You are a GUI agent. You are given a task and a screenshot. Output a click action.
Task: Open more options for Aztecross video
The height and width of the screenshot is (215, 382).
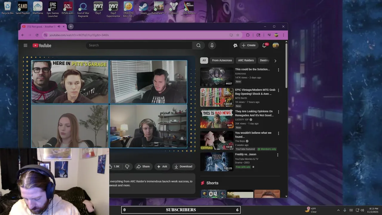(278, 70)
